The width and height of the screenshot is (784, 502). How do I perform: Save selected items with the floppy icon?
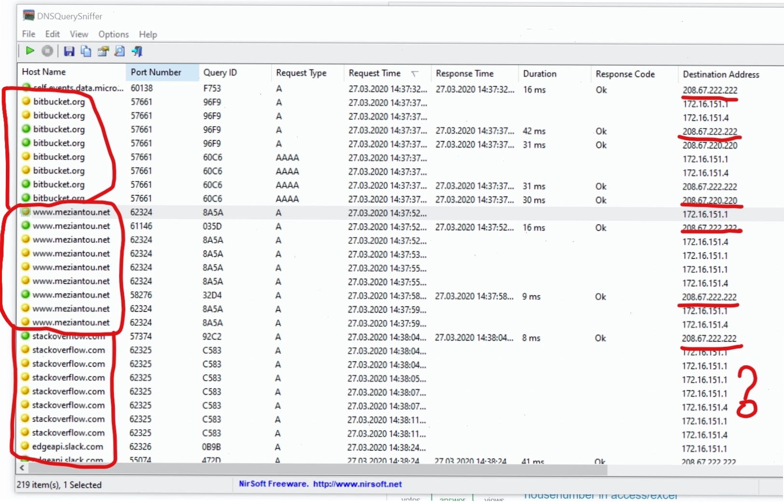tap(69, 51)
